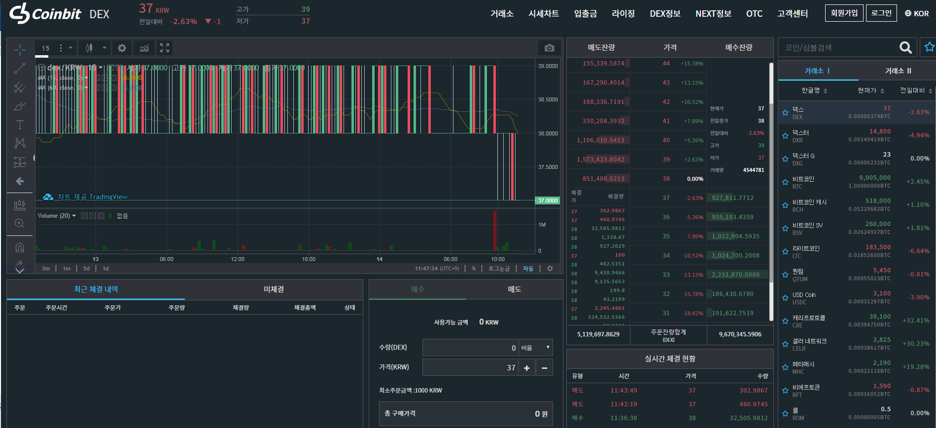Open the 시세차트 menu item
936x428 pixels.
click(544, 14)
